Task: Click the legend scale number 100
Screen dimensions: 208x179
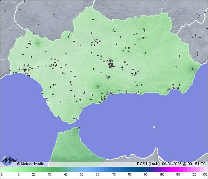Action: point(162,174)
